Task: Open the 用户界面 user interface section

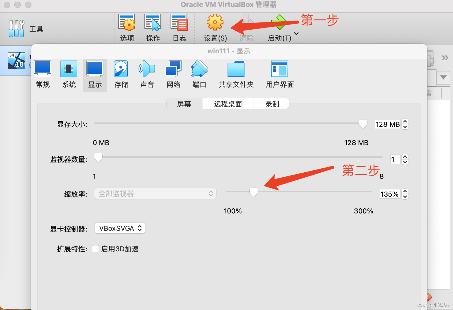Action: click(x=280, y=75)
